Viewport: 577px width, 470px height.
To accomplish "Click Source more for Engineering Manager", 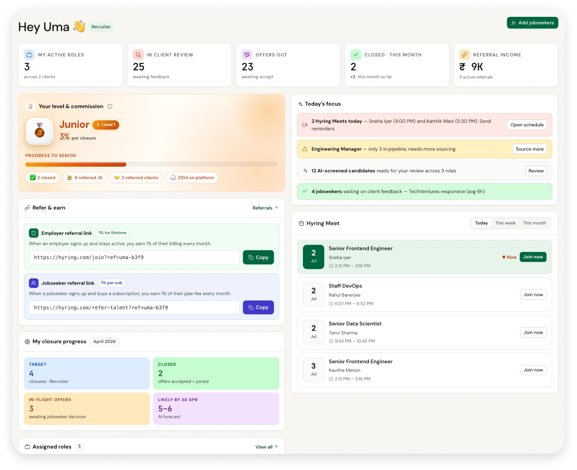I will [x=530, y=149].
